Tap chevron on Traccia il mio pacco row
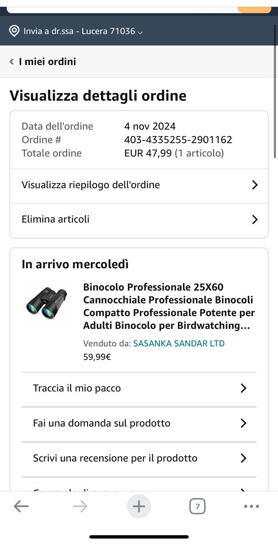The image size is (278, 544). (x=243, y=388)
